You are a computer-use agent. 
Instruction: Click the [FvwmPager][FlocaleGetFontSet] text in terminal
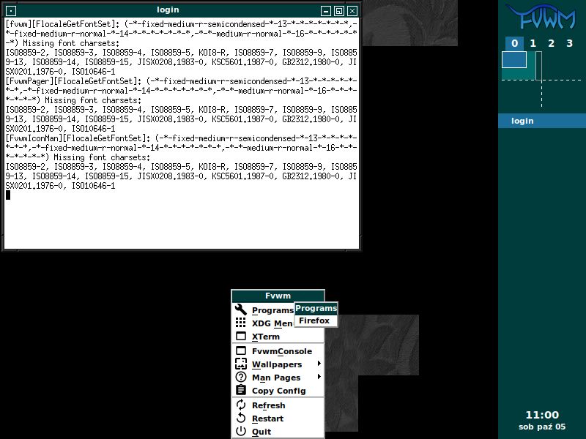(x=74, y=81)
